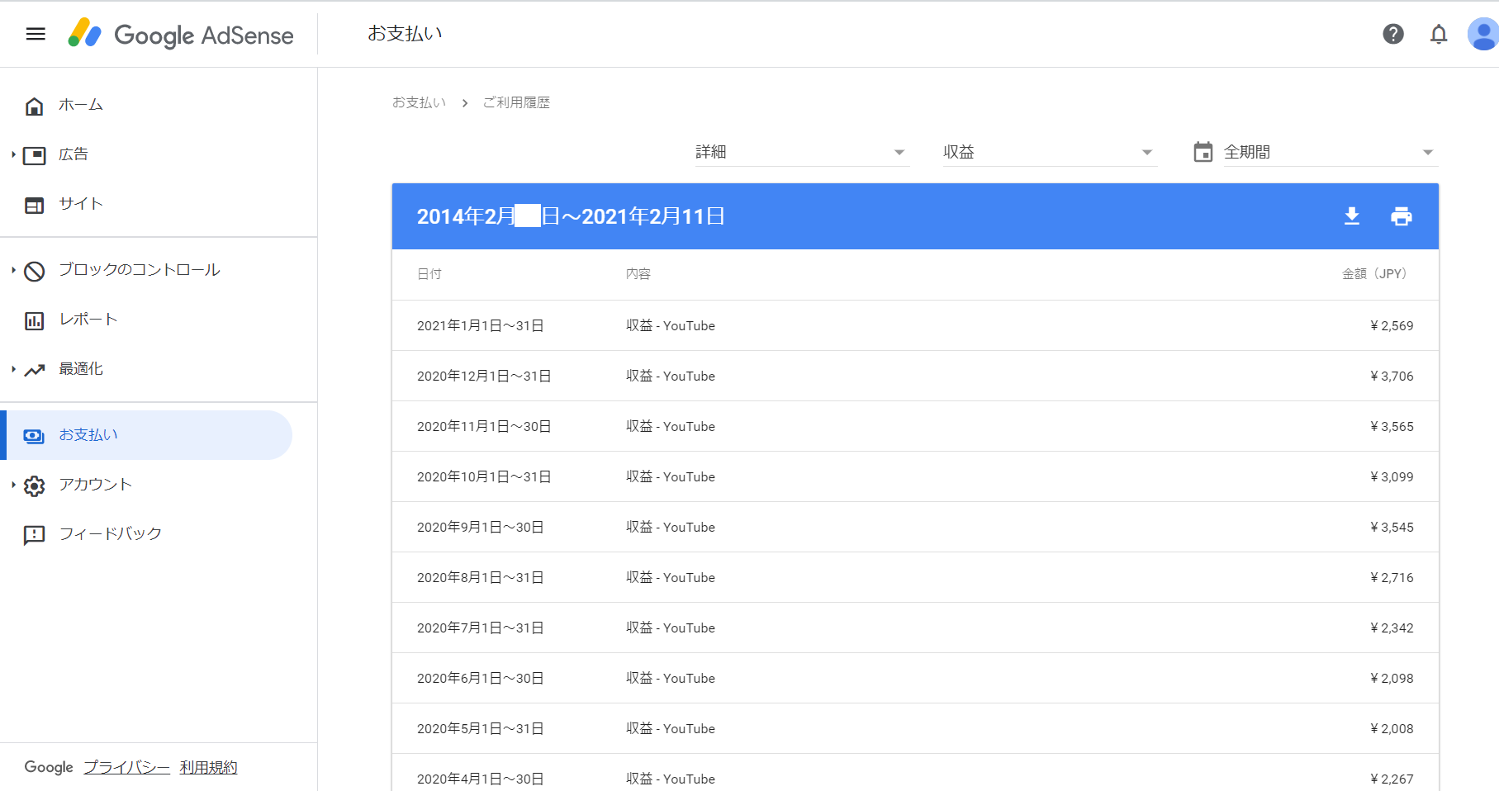Download the transaction history
The width and height of the screenshot is (1499, 791).
1352,216
